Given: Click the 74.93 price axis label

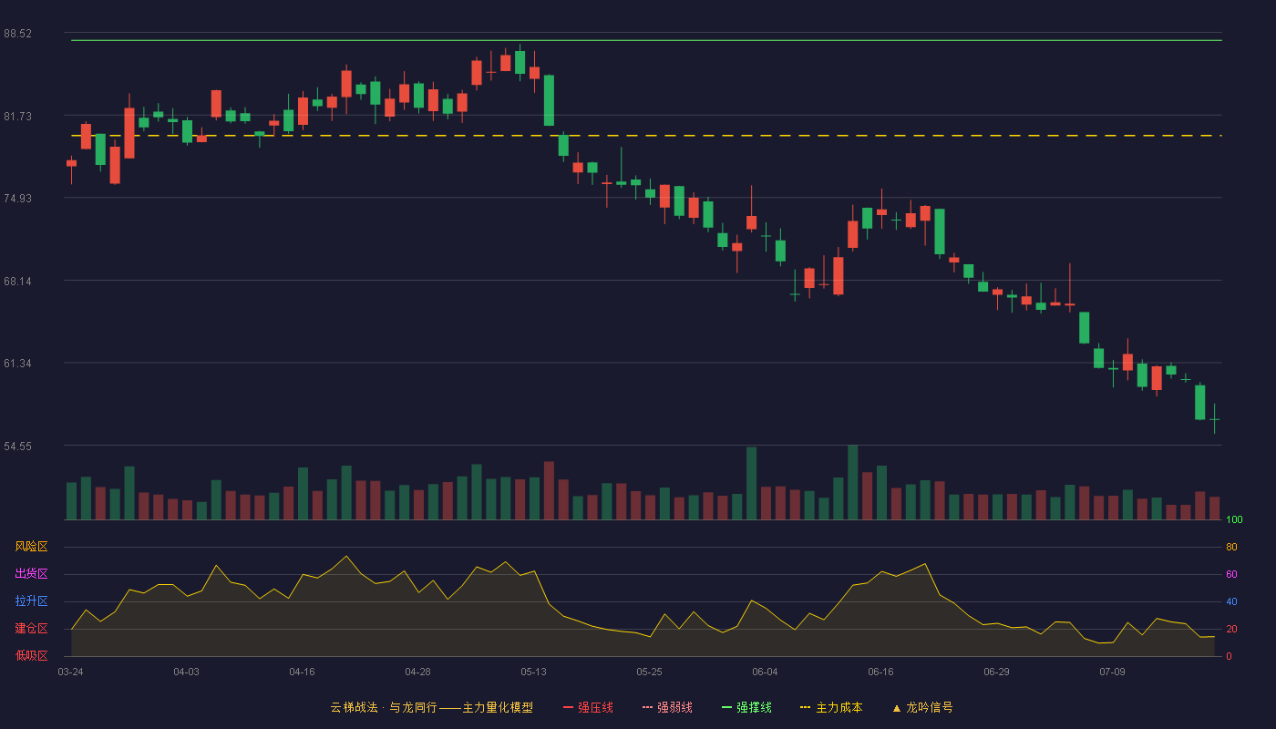Looking at the screenshot, I should (x=18, y=199).
